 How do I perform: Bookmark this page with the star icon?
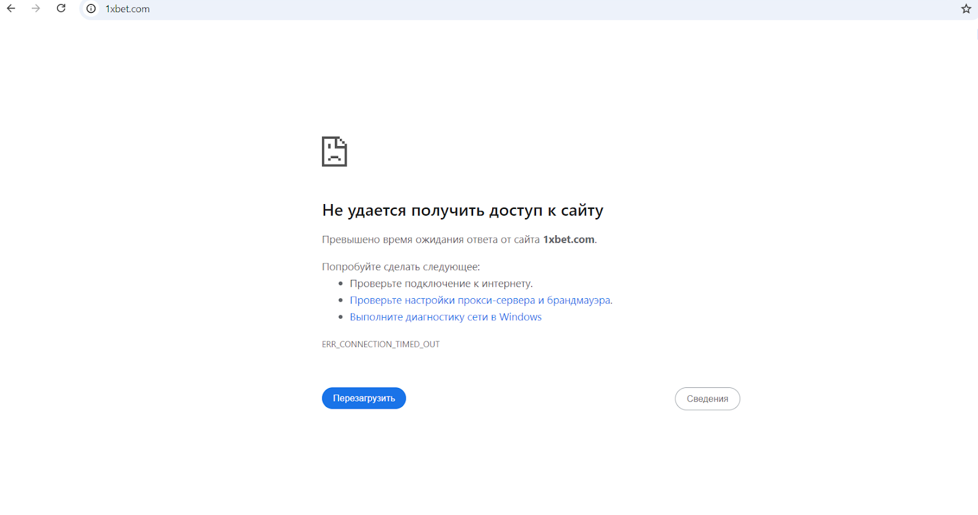[x=966, y=9]
